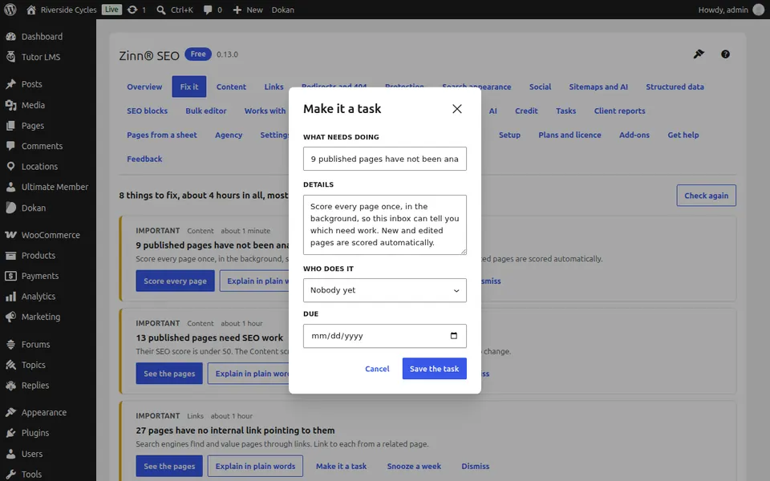Open the Zinn SEO help question mark icon

point(725,55)
